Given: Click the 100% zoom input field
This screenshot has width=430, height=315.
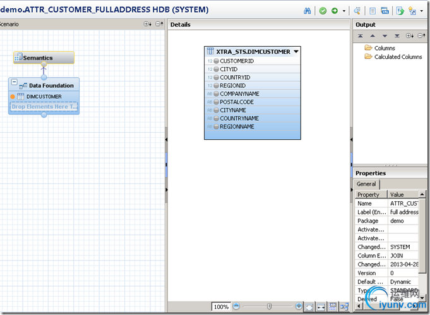Looking at the screenshot, I should click(220, 307).
